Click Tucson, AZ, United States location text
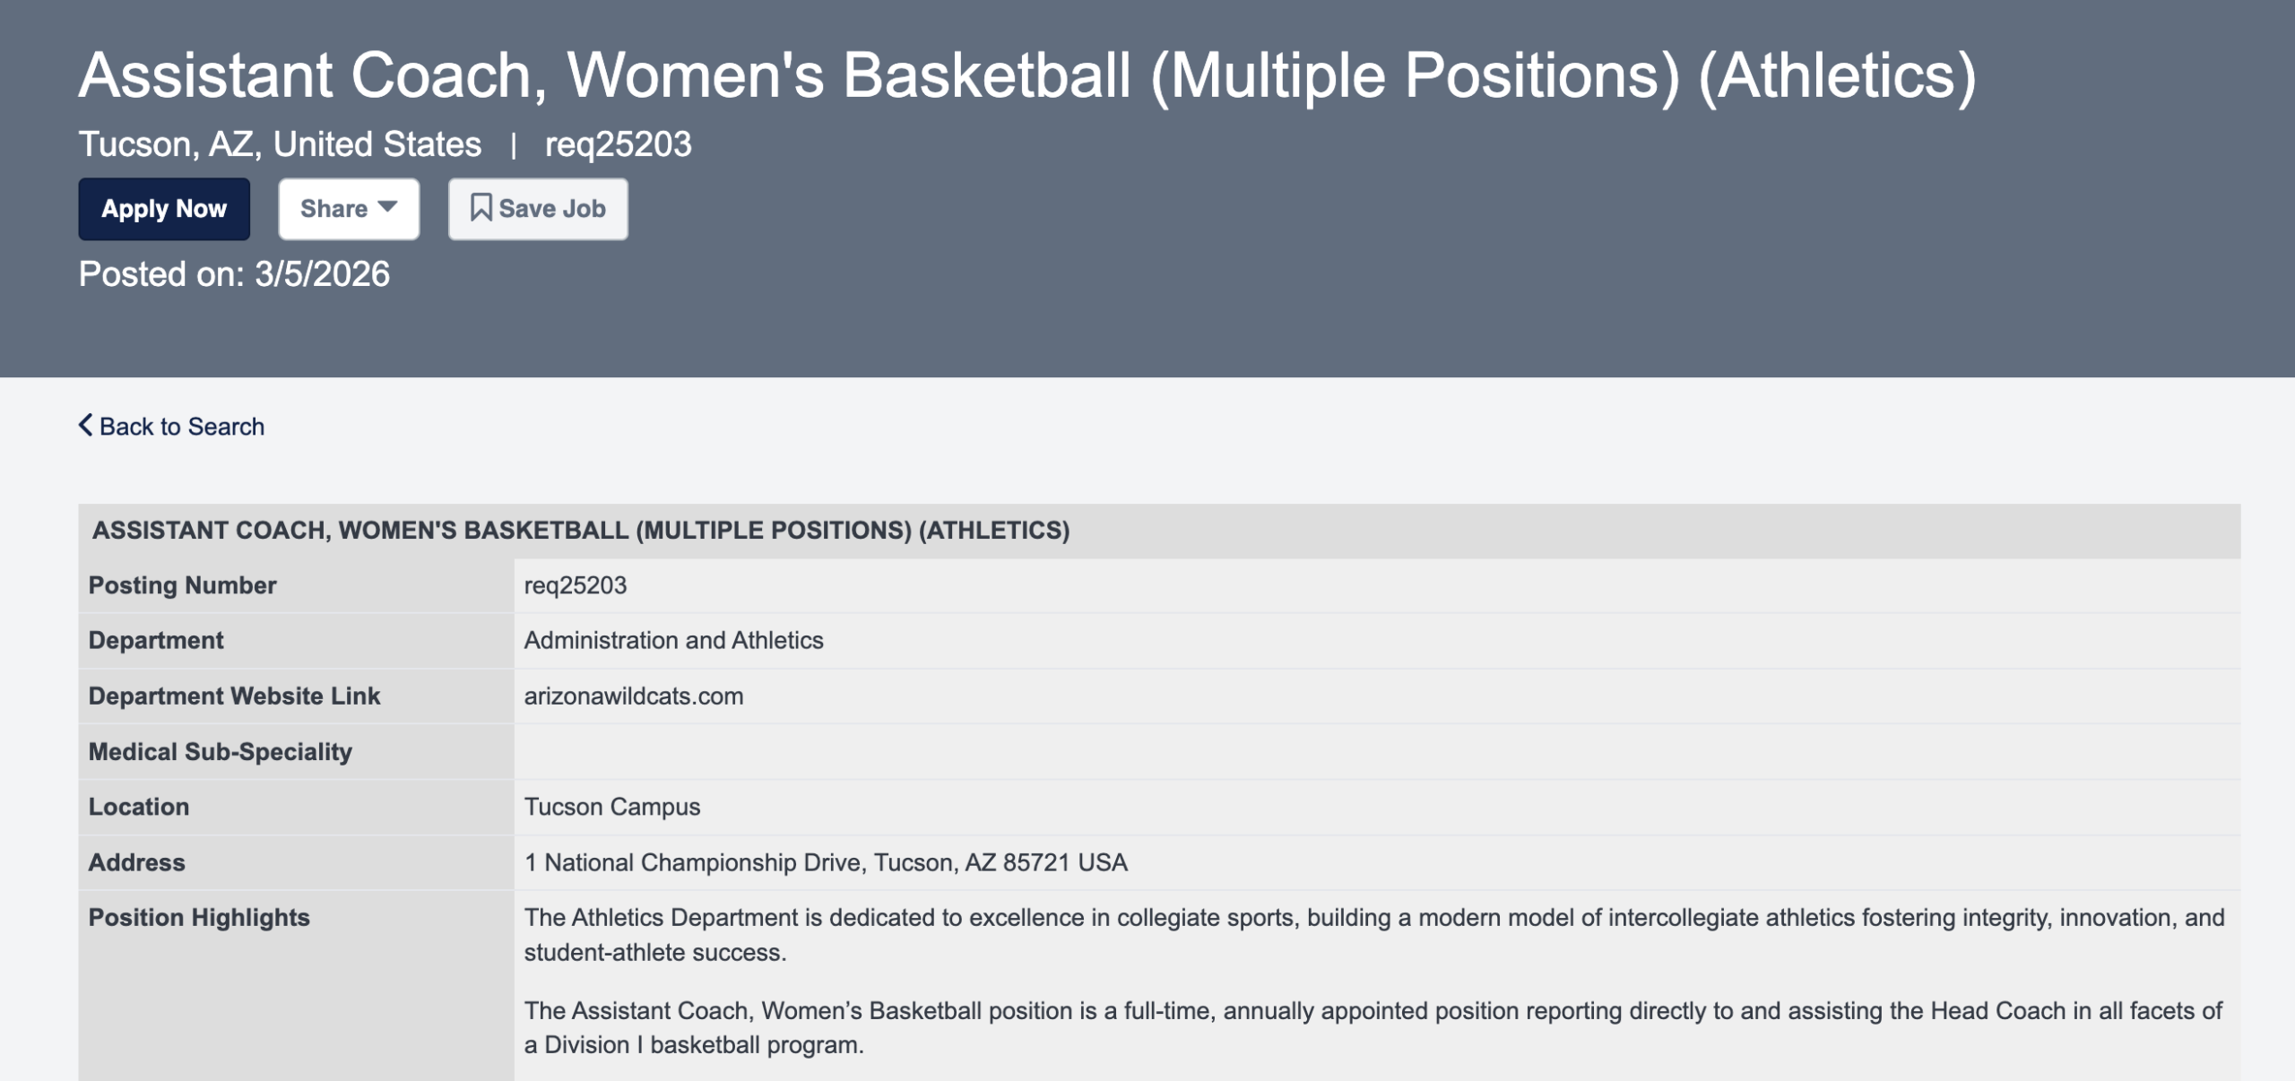This screenshot has height=1081, width=2295. point(280,144)
